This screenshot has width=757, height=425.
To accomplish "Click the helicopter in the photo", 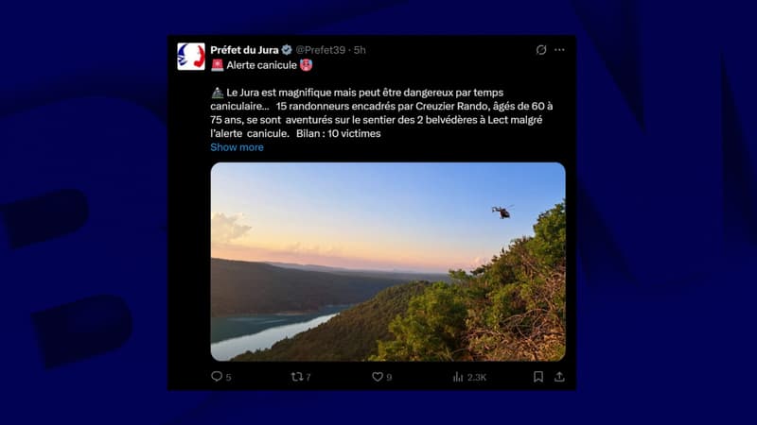I will (502, 212).
